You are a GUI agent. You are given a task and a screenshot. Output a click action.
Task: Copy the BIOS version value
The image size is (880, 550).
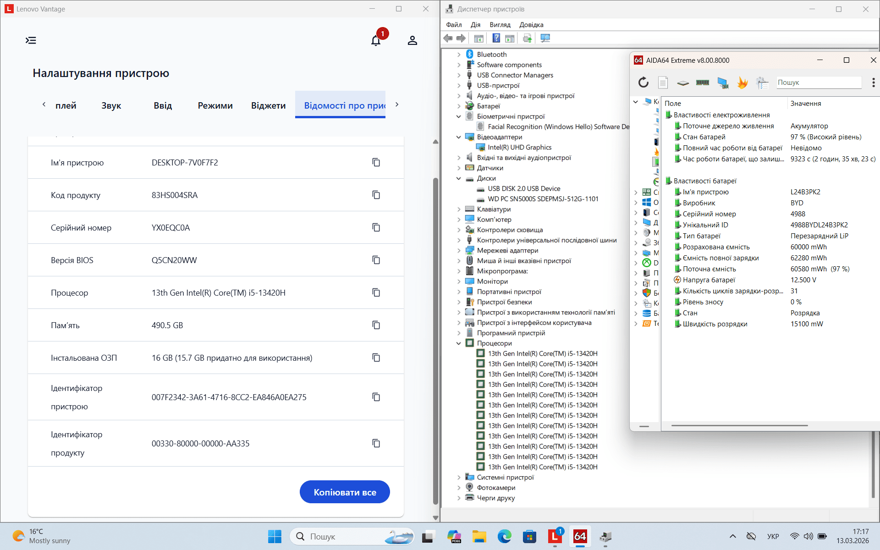pyautogui.click(x=376, y=260)
